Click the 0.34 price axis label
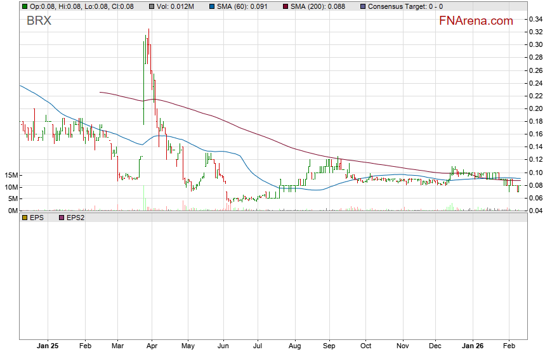This screenshot has width=545, height=359. click(534, 19)
